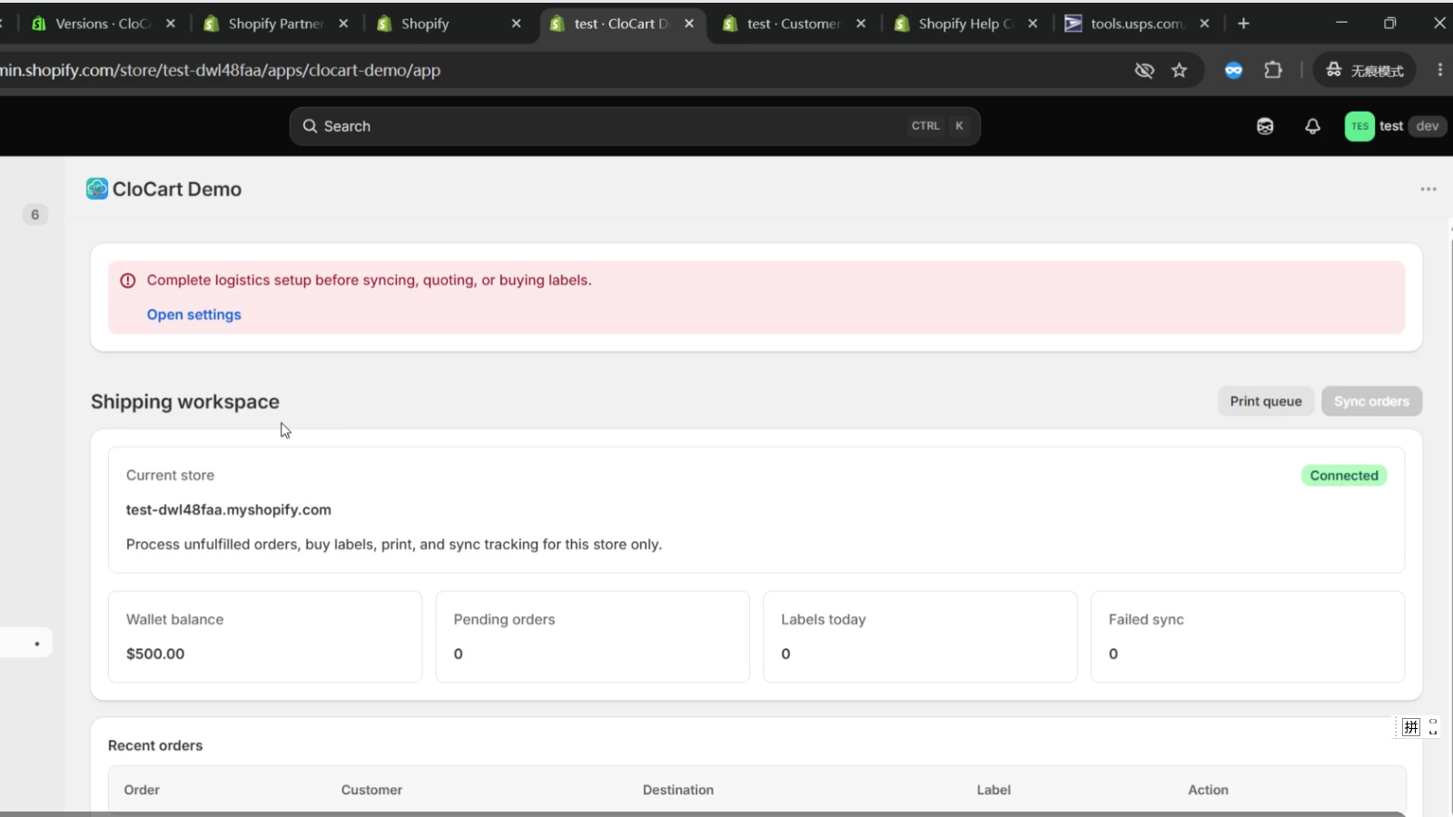Click the browser address bar URL
This screenshot has height=817, width=1453.
(x=221, y=70)
